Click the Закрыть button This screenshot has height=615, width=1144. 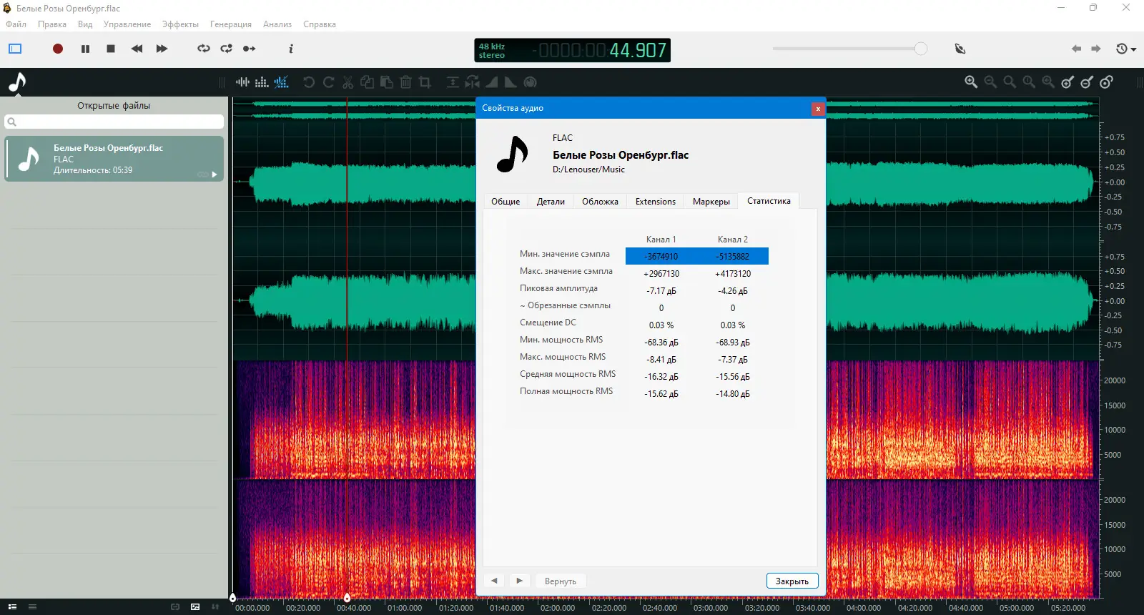point(792,581)
